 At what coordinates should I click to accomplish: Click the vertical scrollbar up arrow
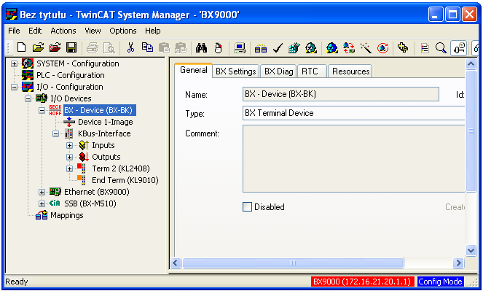(471, 64)
